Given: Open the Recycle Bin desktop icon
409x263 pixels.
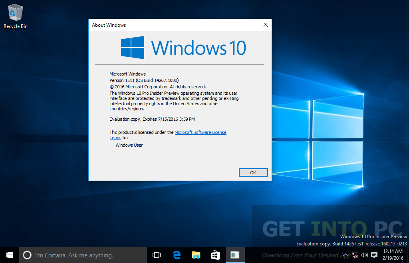Looking at the screenshot, I should [x=16, y=16].
